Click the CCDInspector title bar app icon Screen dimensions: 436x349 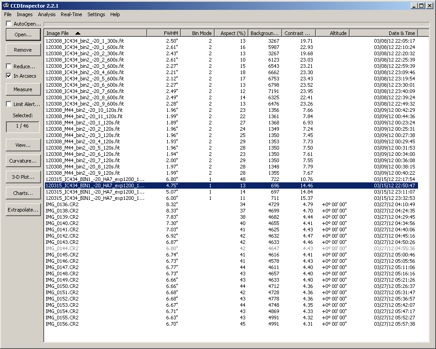(6, 5)
